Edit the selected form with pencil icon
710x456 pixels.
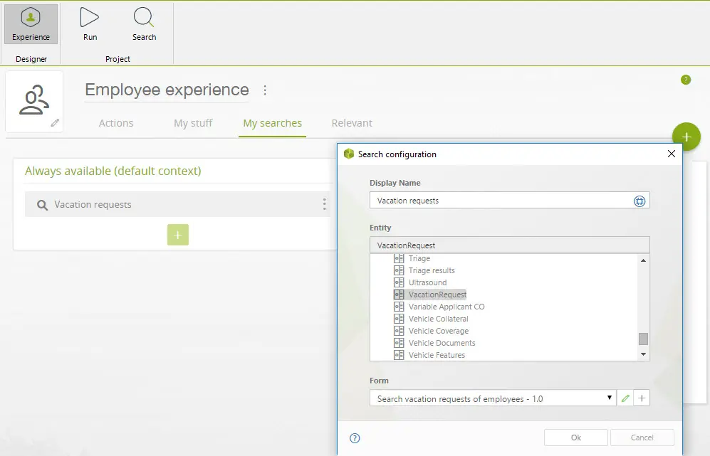(625, 398)
